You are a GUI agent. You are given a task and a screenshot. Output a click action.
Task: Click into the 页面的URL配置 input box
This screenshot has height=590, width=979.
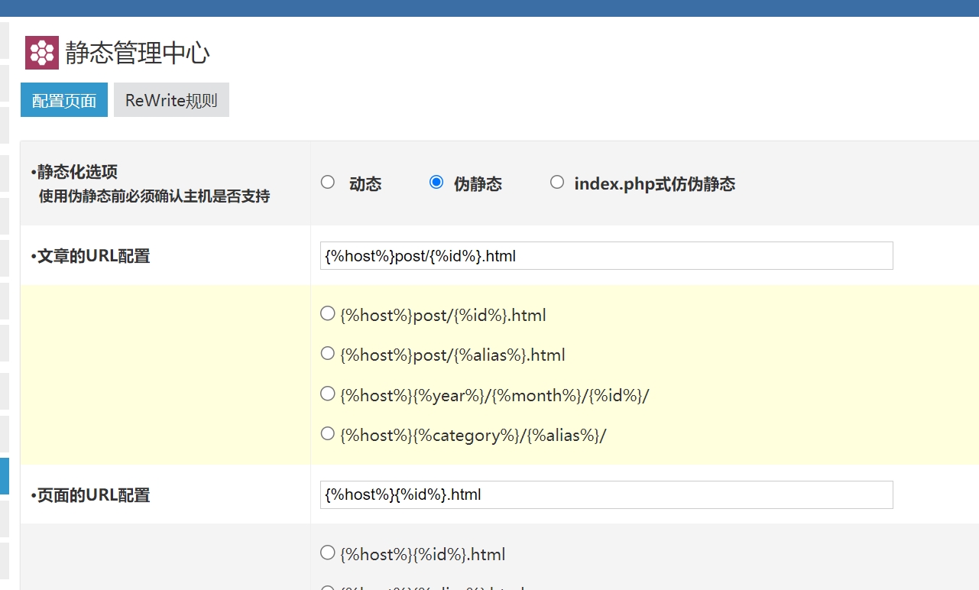click(x=606, y=494)
